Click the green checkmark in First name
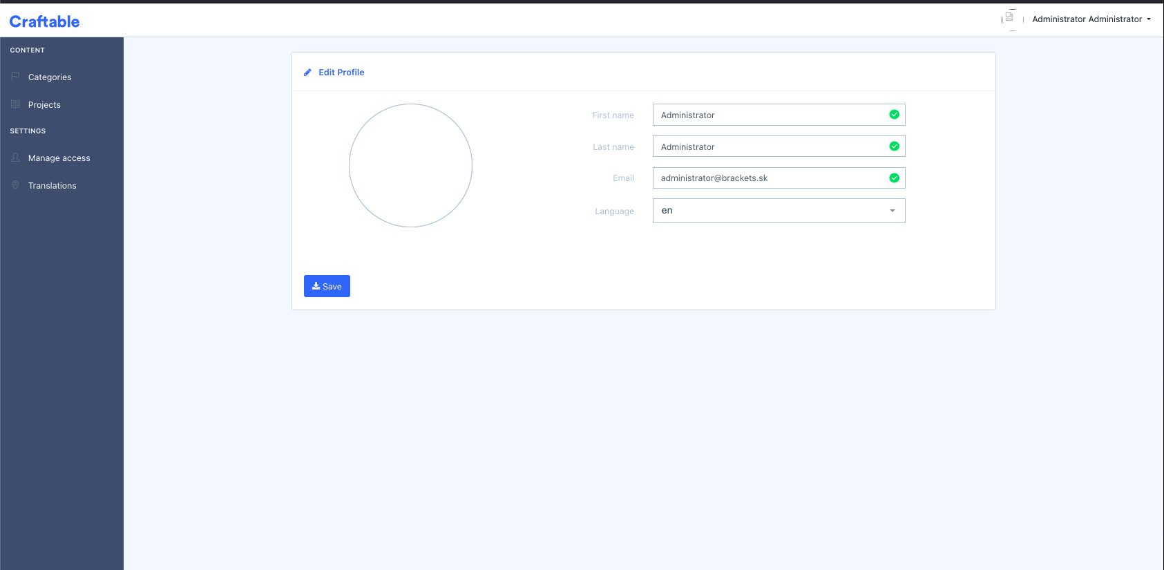This screenshot has width=1164, height=570. (x=894, y=115)
